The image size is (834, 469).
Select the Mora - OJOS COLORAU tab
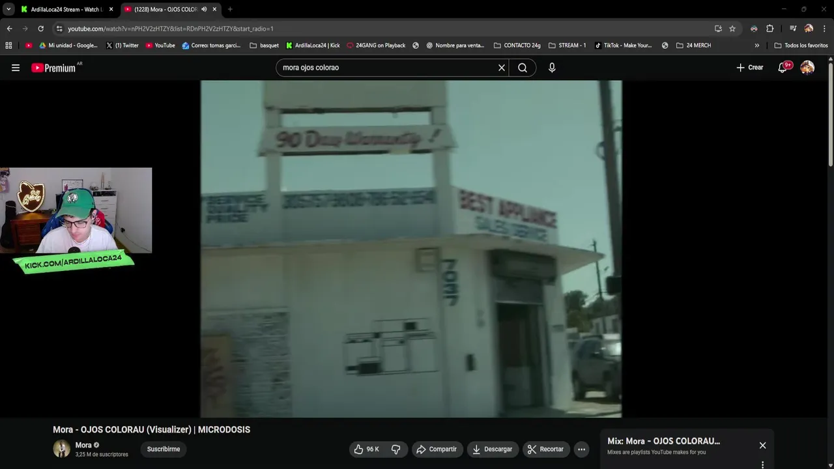[165, 9]
